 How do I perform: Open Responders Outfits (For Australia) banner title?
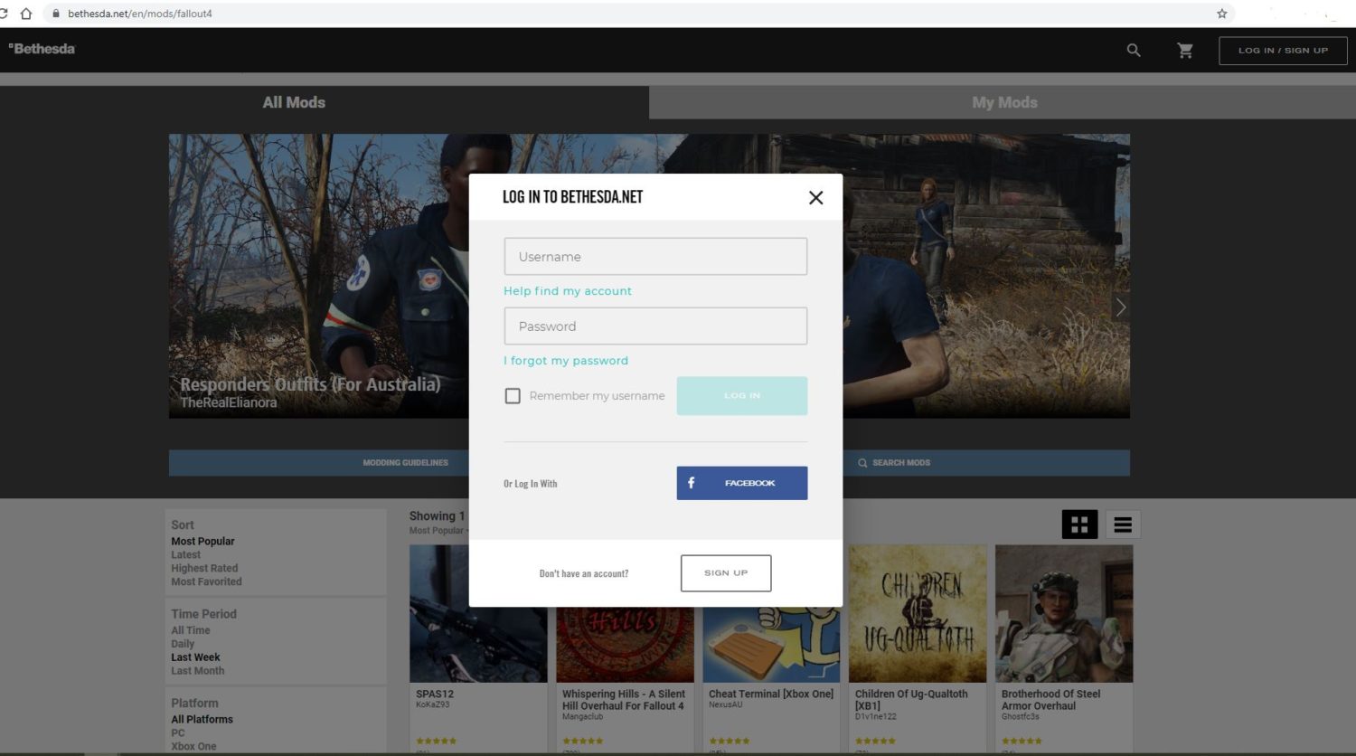click(310, 385)
